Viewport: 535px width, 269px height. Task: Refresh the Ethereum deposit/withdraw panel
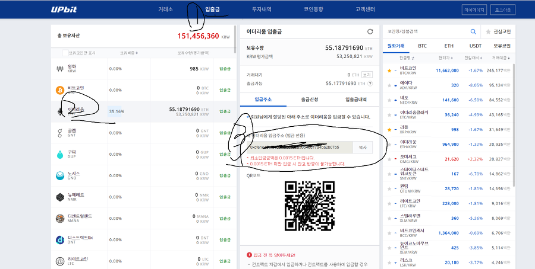coord(370,31)
